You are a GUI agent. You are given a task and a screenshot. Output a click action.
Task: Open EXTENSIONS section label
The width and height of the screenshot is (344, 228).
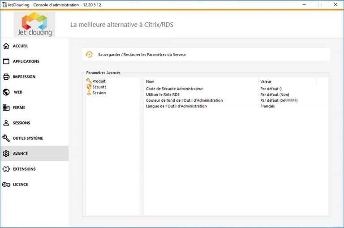pyautogui.click(x=24, y=169)
